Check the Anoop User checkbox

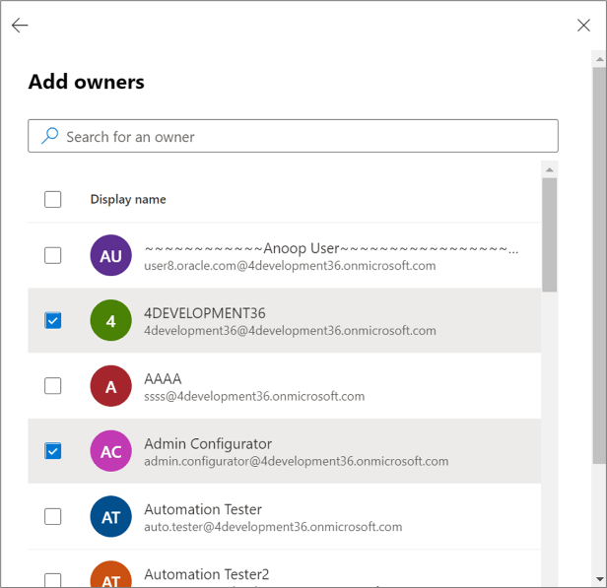point(52,255)
